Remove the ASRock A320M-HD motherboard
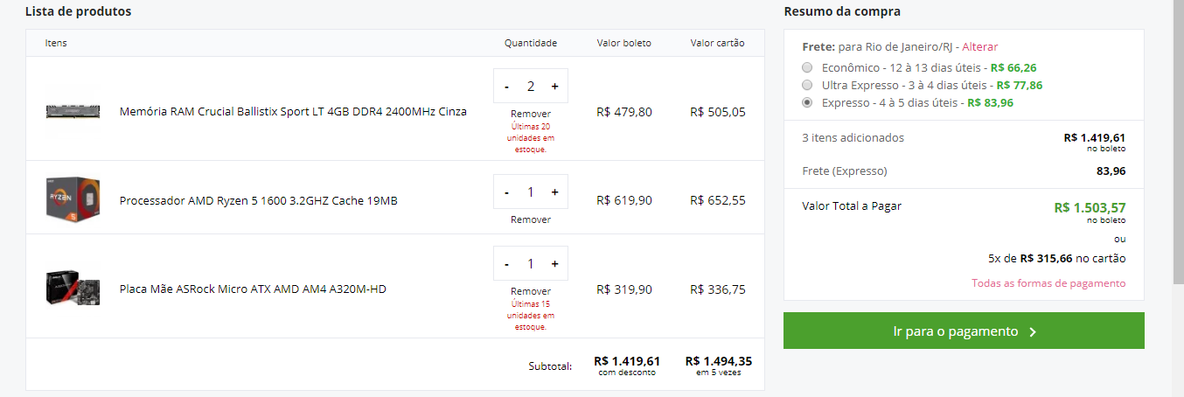The image size is (1184, 397). click(531, 291)
